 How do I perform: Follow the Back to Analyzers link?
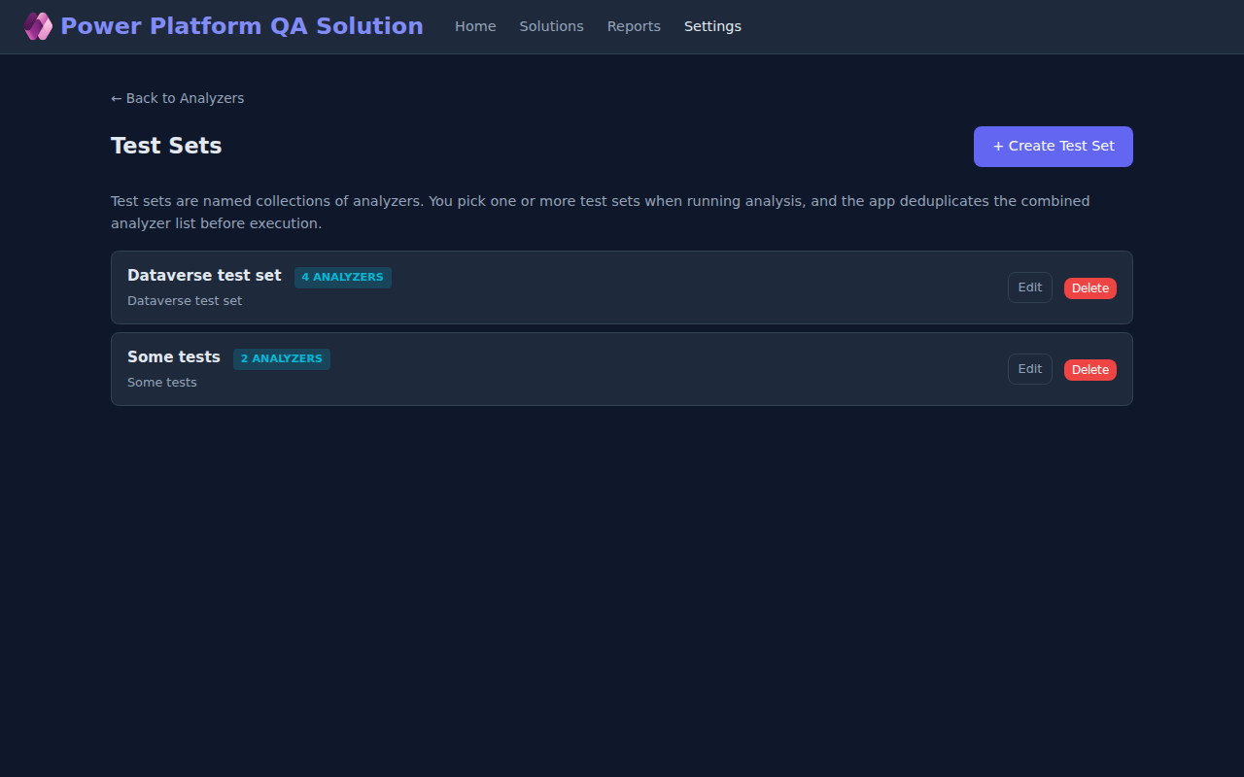click(177, 98)
